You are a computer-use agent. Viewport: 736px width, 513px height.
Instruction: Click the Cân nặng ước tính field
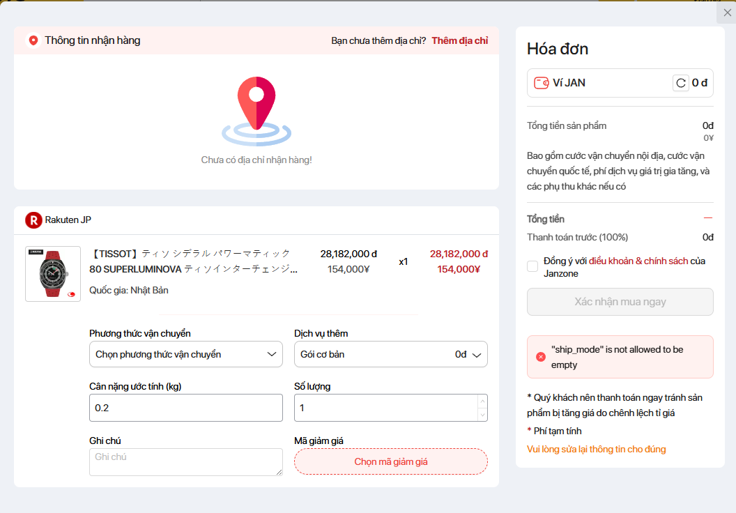tap(186, 408)
